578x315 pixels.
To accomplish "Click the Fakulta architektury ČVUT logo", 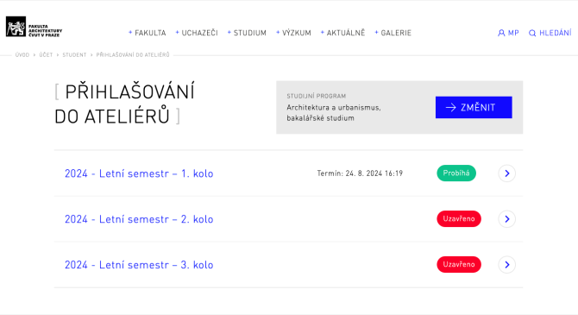I will (x=34, y=27).
